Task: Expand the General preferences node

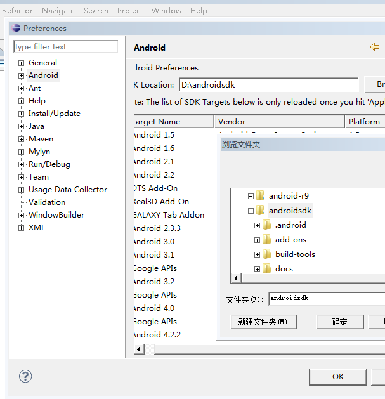Action: click(x=21, y=63)
